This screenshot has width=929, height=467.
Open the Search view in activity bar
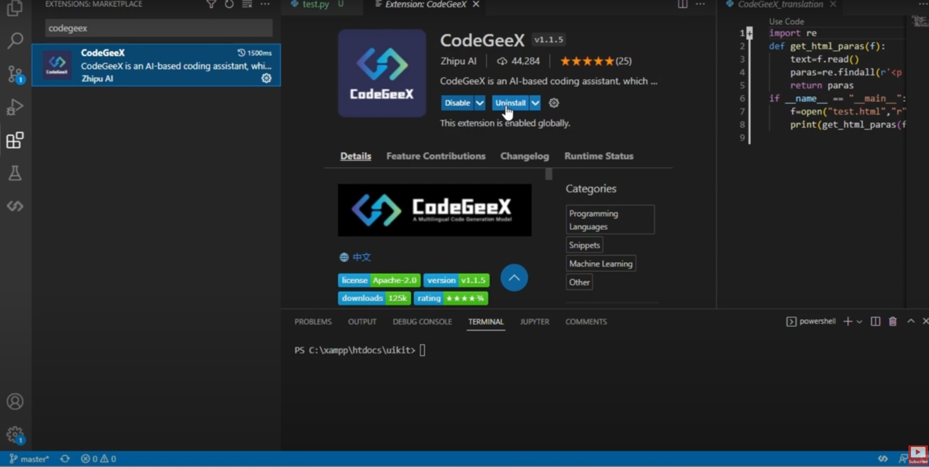(x=15, y=41)
